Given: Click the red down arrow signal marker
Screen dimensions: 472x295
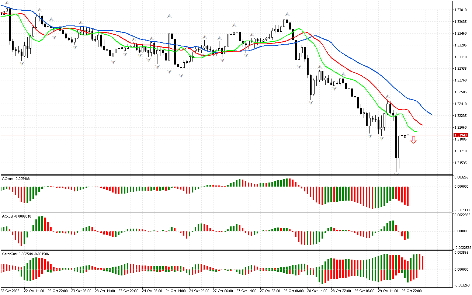Looking at the screenshot, I should [414, 140].
